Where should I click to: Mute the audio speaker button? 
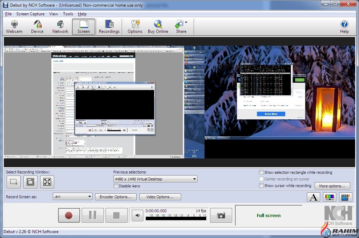click(x=137, y=216)
